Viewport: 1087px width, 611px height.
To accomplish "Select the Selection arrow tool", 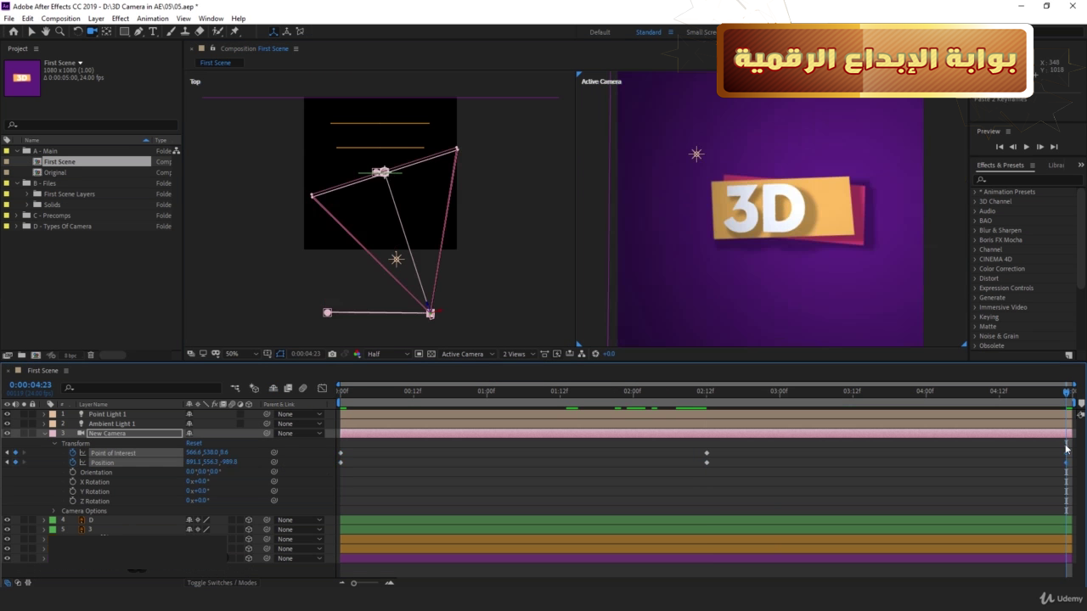I will (31, 31).
